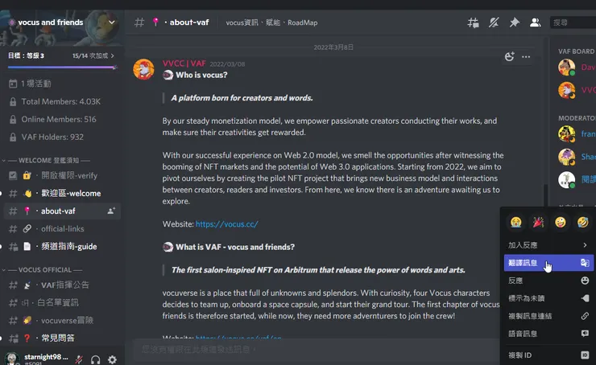Image resolution: width=596 pixels, height=365 pixels.
Task: Open the message's three-dot More menu
Action: (526, 57)
